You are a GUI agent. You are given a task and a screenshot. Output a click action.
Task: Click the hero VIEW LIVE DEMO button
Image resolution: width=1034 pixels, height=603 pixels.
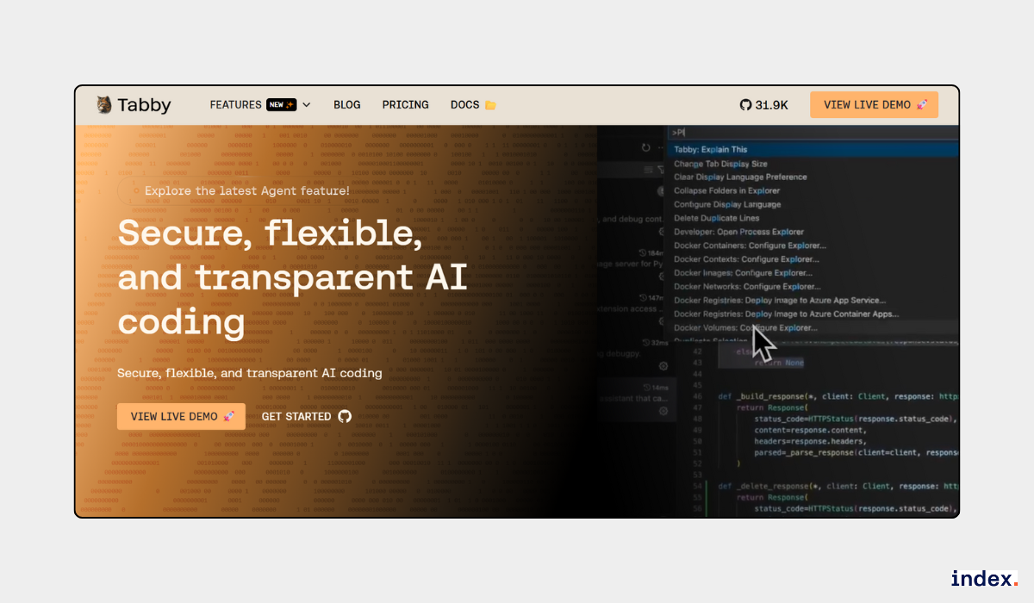pyautogui.click(x=181, y=416)
